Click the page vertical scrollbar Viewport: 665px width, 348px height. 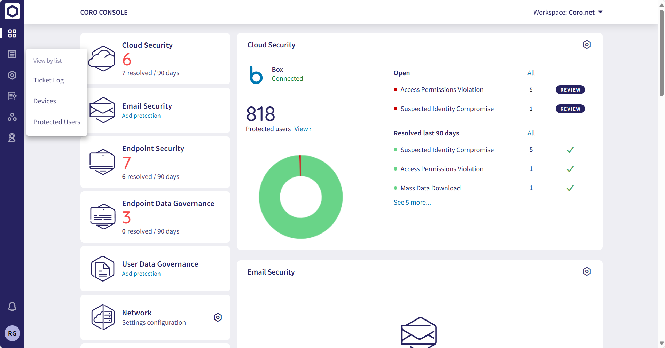click(x=662, y=52)
